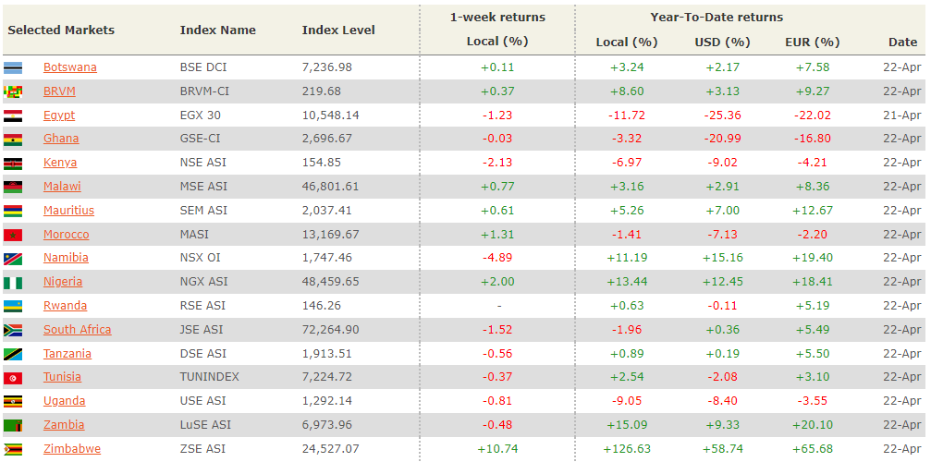Open the South Africa market link

[77, 330]
